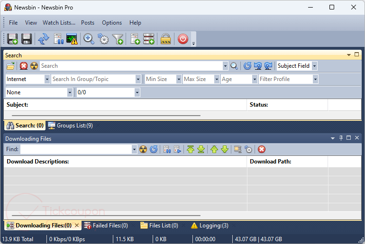Click the first blue circular refresh icon

tap(247, 66)
